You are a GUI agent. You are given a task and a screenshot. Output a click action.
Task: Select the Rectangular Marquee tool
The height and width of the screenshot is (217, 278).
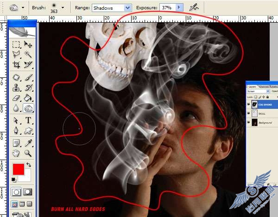[x=16, y=44]
